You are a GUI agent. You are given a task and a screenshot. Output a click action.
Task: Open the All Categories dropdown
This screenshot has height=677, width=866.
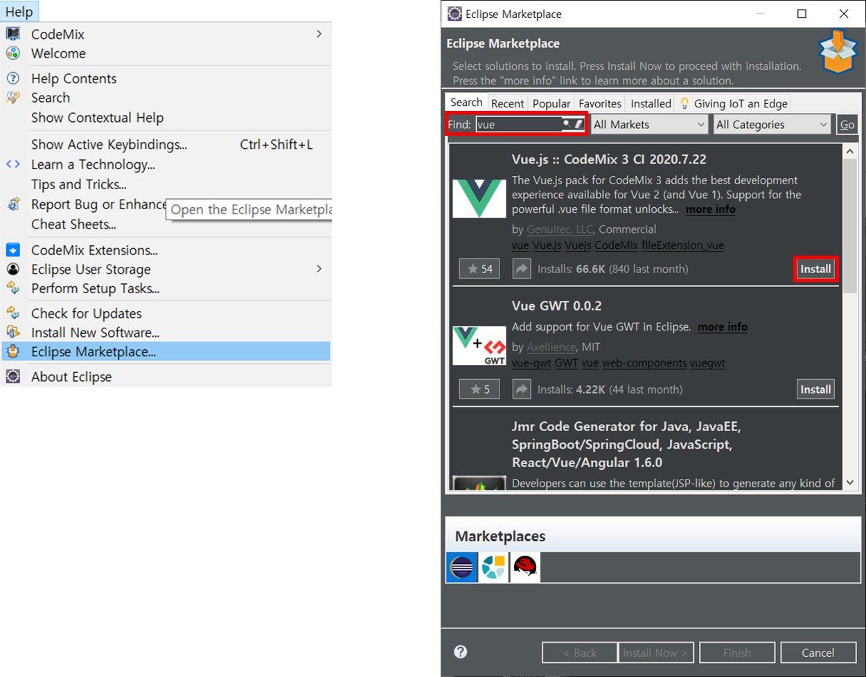[x=772, y=125]
